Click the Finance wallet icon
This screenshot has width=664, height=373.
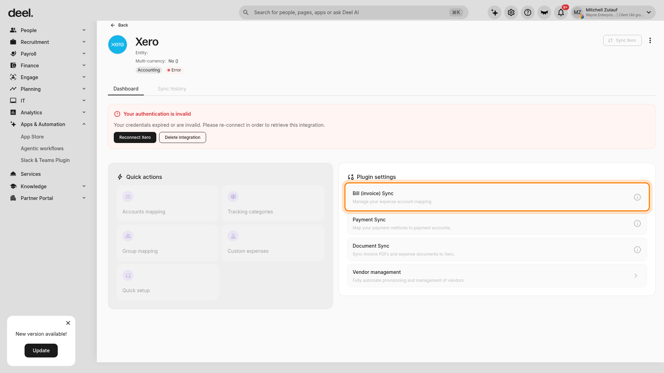13,65
